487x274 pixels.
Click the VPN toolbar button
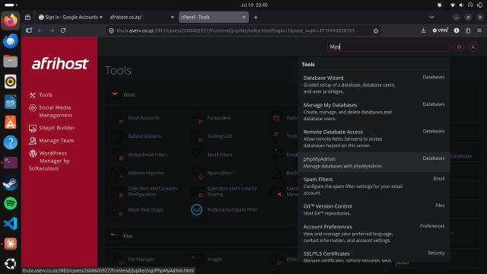click(x=440, y=30)
